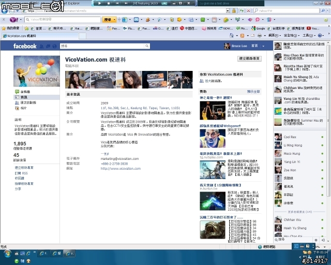Open the chat sidebar gear settings icon
The height and width of the screenshot is (265, 331).
(x=316, y=240)
